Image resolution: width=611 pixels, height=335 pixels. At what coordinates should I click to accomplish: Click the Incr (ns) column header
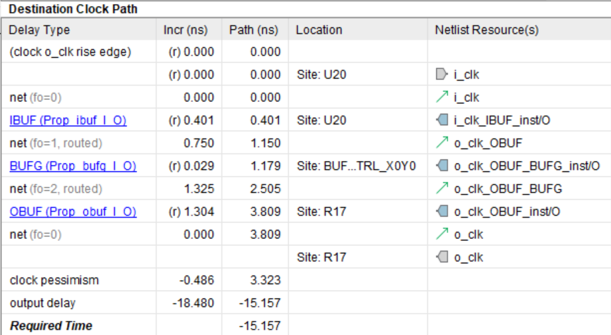[186, 30]
